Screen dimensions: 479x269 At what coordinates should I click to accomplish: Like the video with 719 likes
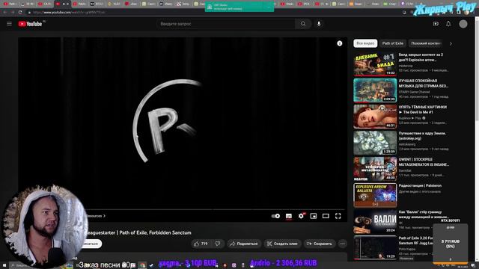pyautogui.click(x=201, y=244)
